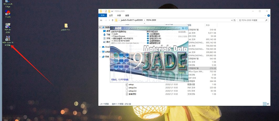Click the 384 KB application row
Viewport: 279px width, 121px height.
pyautogui.click(x=202, y=81)
